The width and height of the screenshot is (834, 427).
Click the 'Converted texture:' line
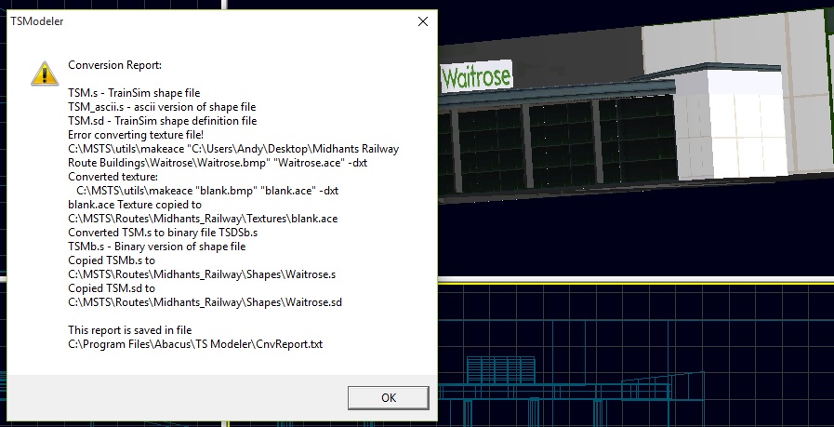tap(113, 176)
